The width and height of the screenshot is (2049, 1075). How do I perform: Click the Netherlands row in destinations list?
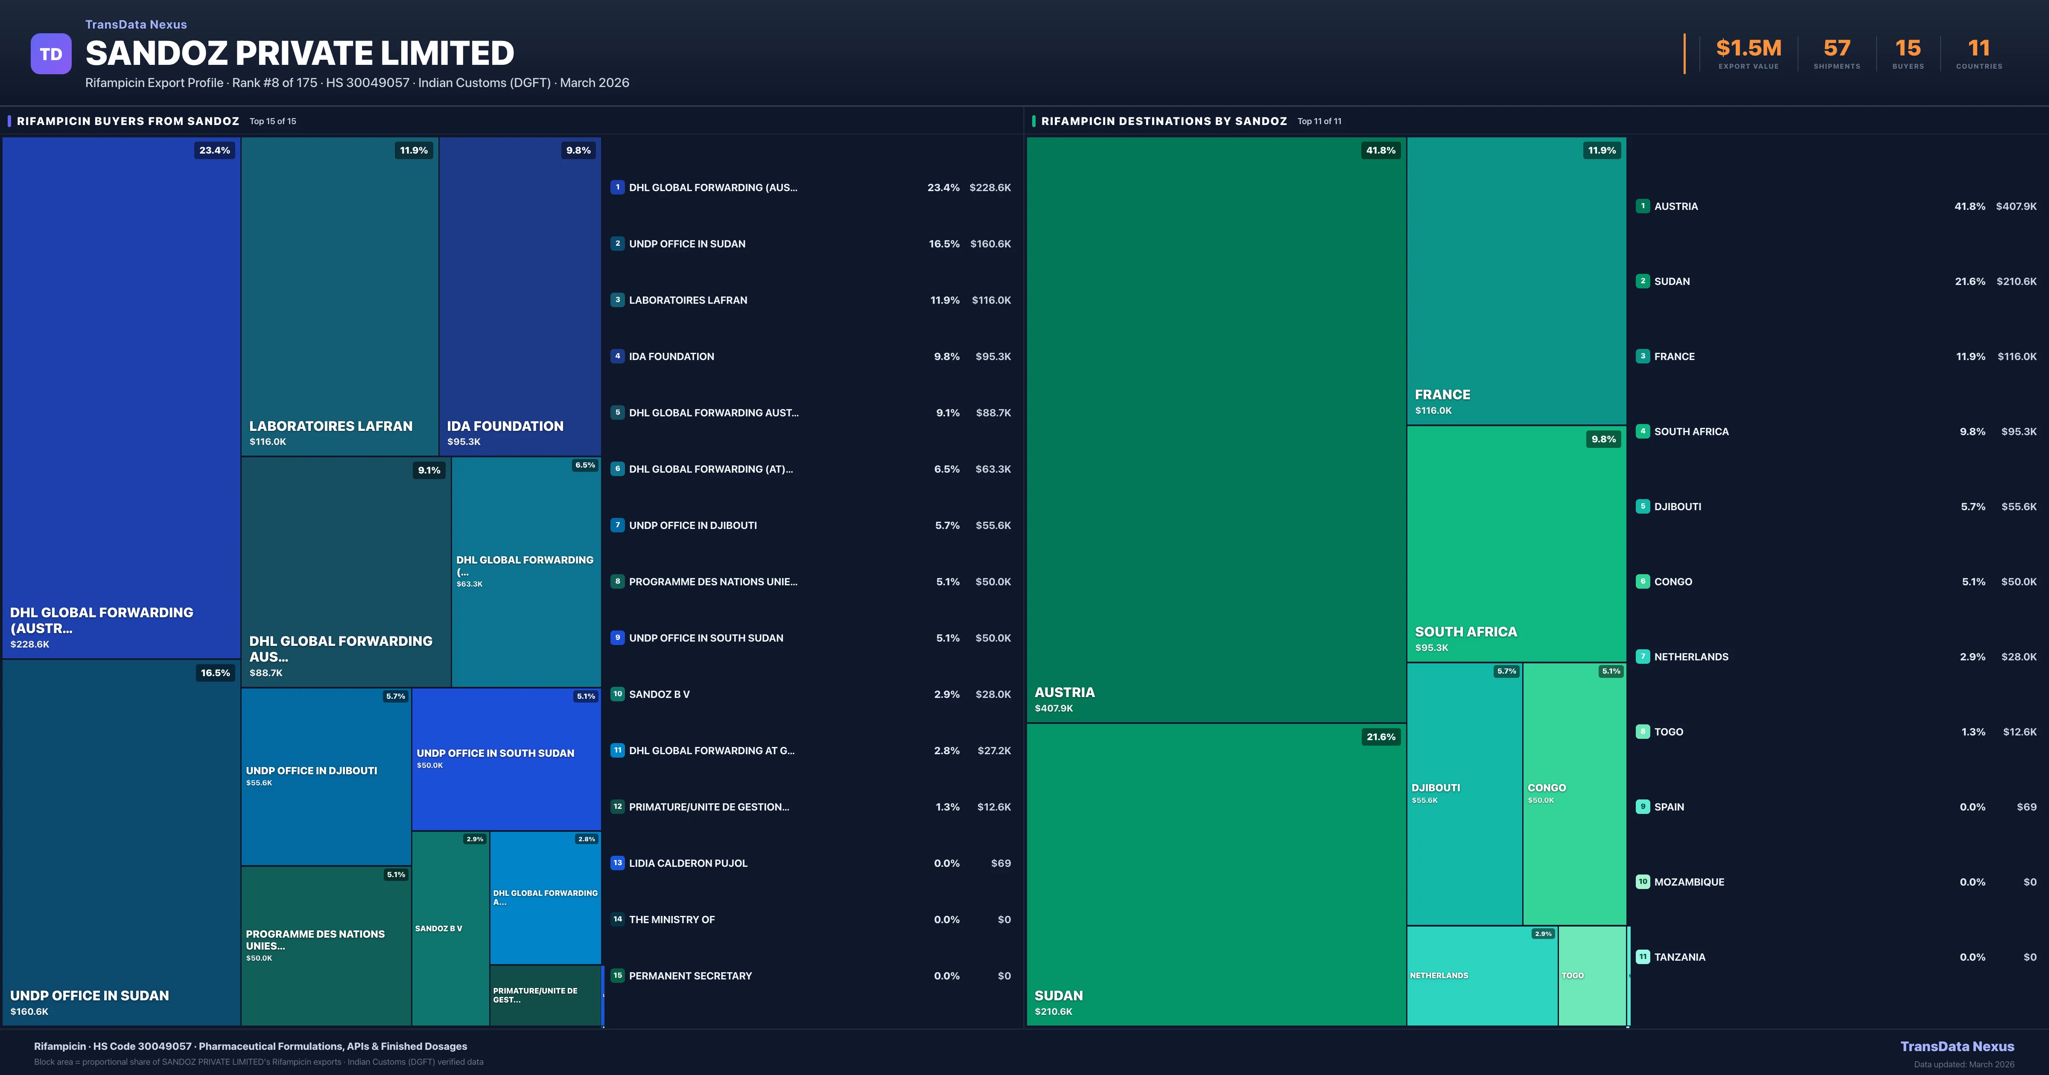coord(1691,657)
